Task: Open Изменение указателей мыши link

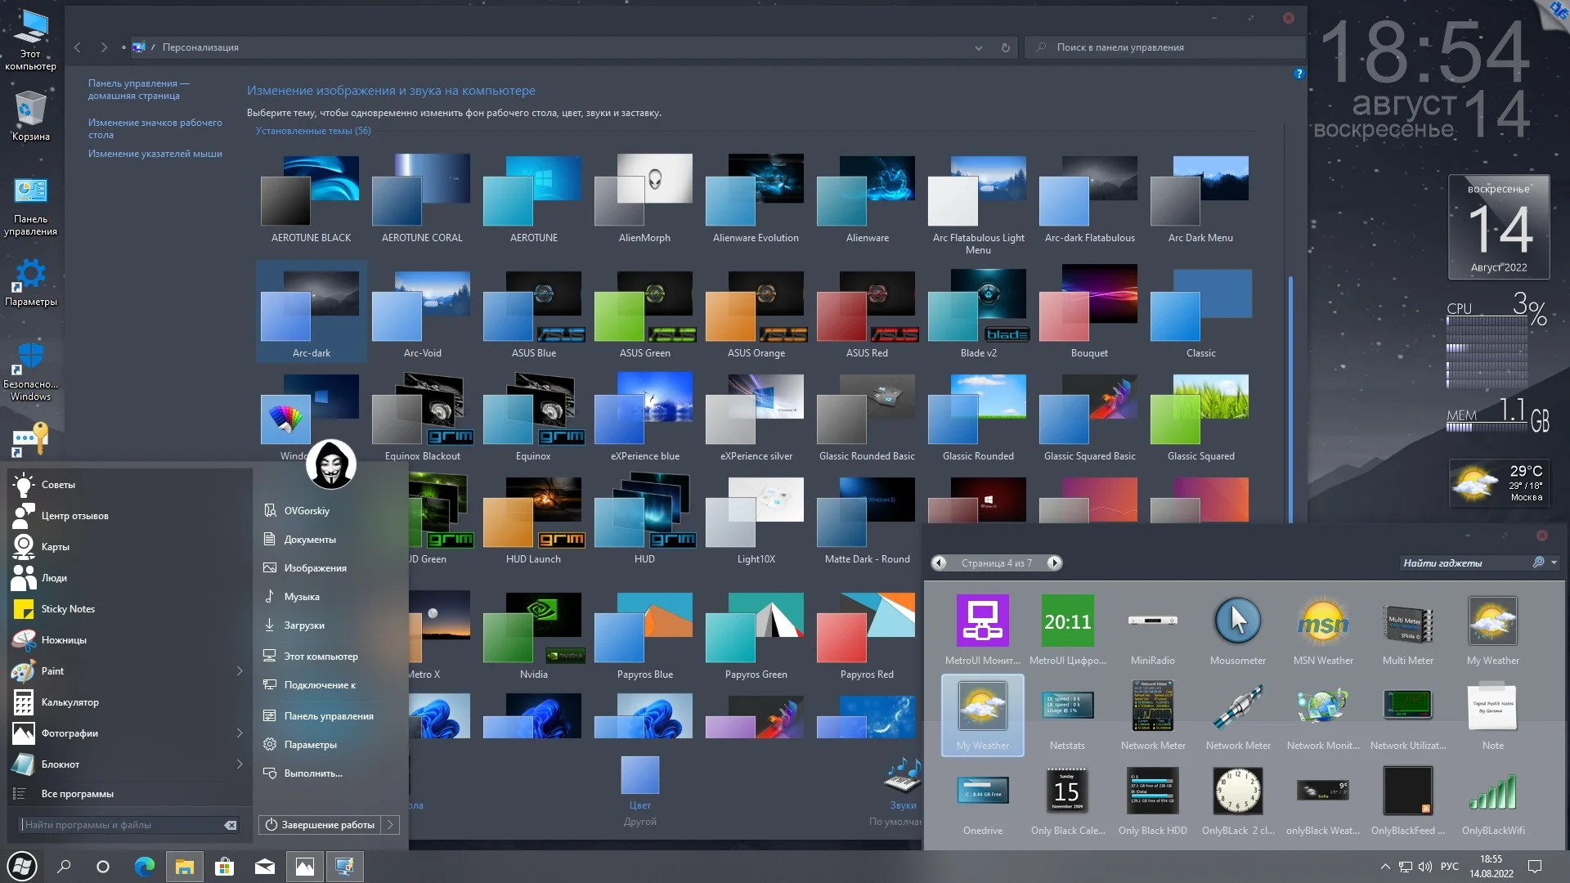Action: (155, 154)
